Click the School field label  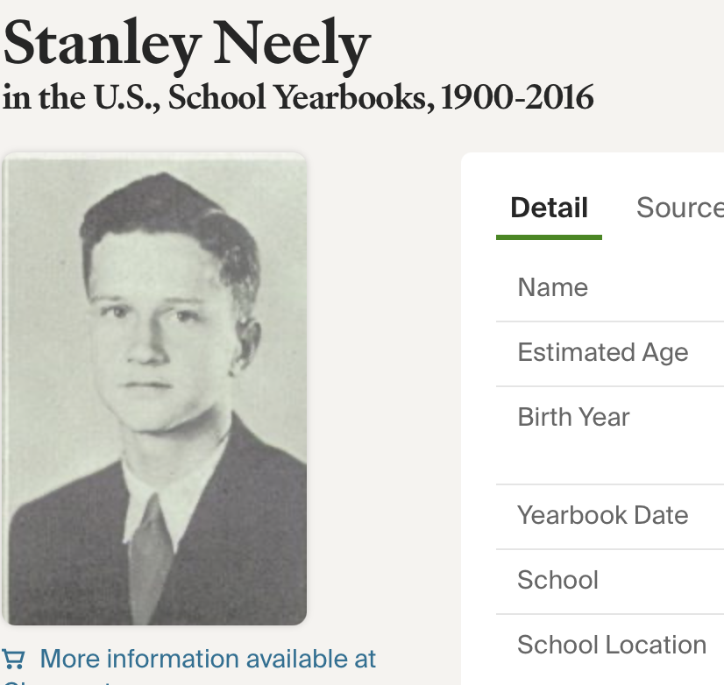[557, 580]
